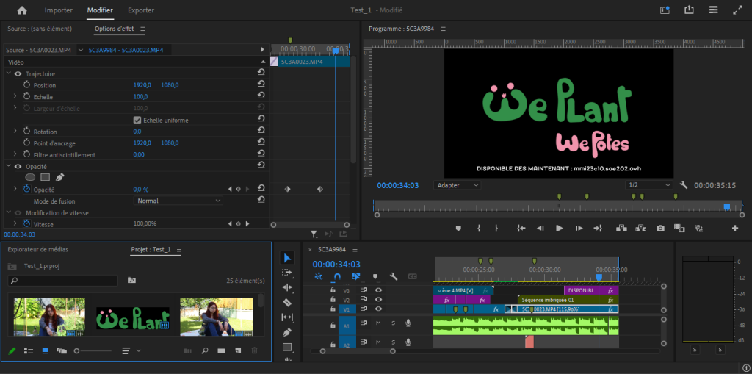Screen dimensions: 752x374
Task: Toggle animation stopwatch for Rotation
Action: (x=26, y=131)
